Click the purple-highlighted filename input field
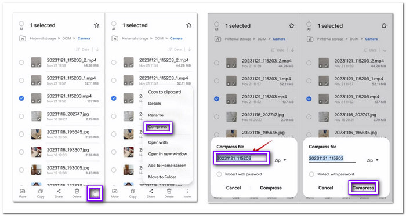 tap(242, 158)
